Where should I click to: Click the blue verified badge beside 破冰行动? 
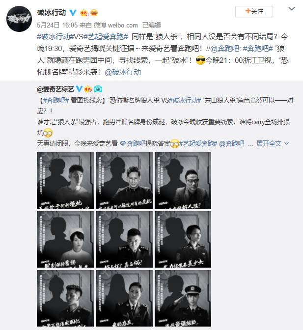point(73,13)
